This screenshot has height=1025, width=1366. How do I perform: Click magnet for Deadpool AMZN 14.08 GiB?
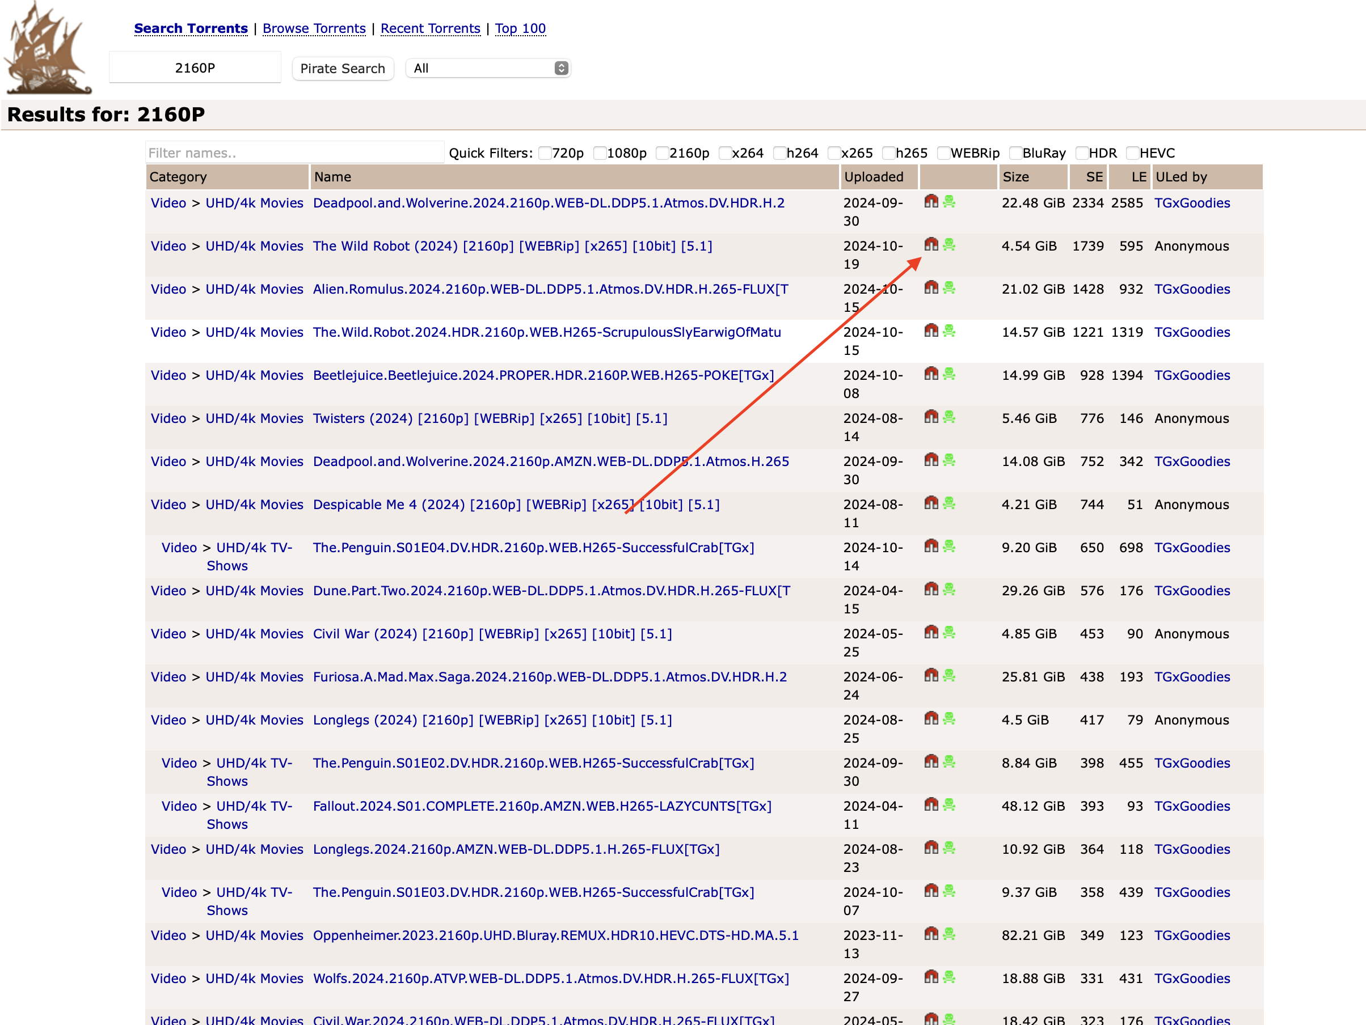[931, 460]
